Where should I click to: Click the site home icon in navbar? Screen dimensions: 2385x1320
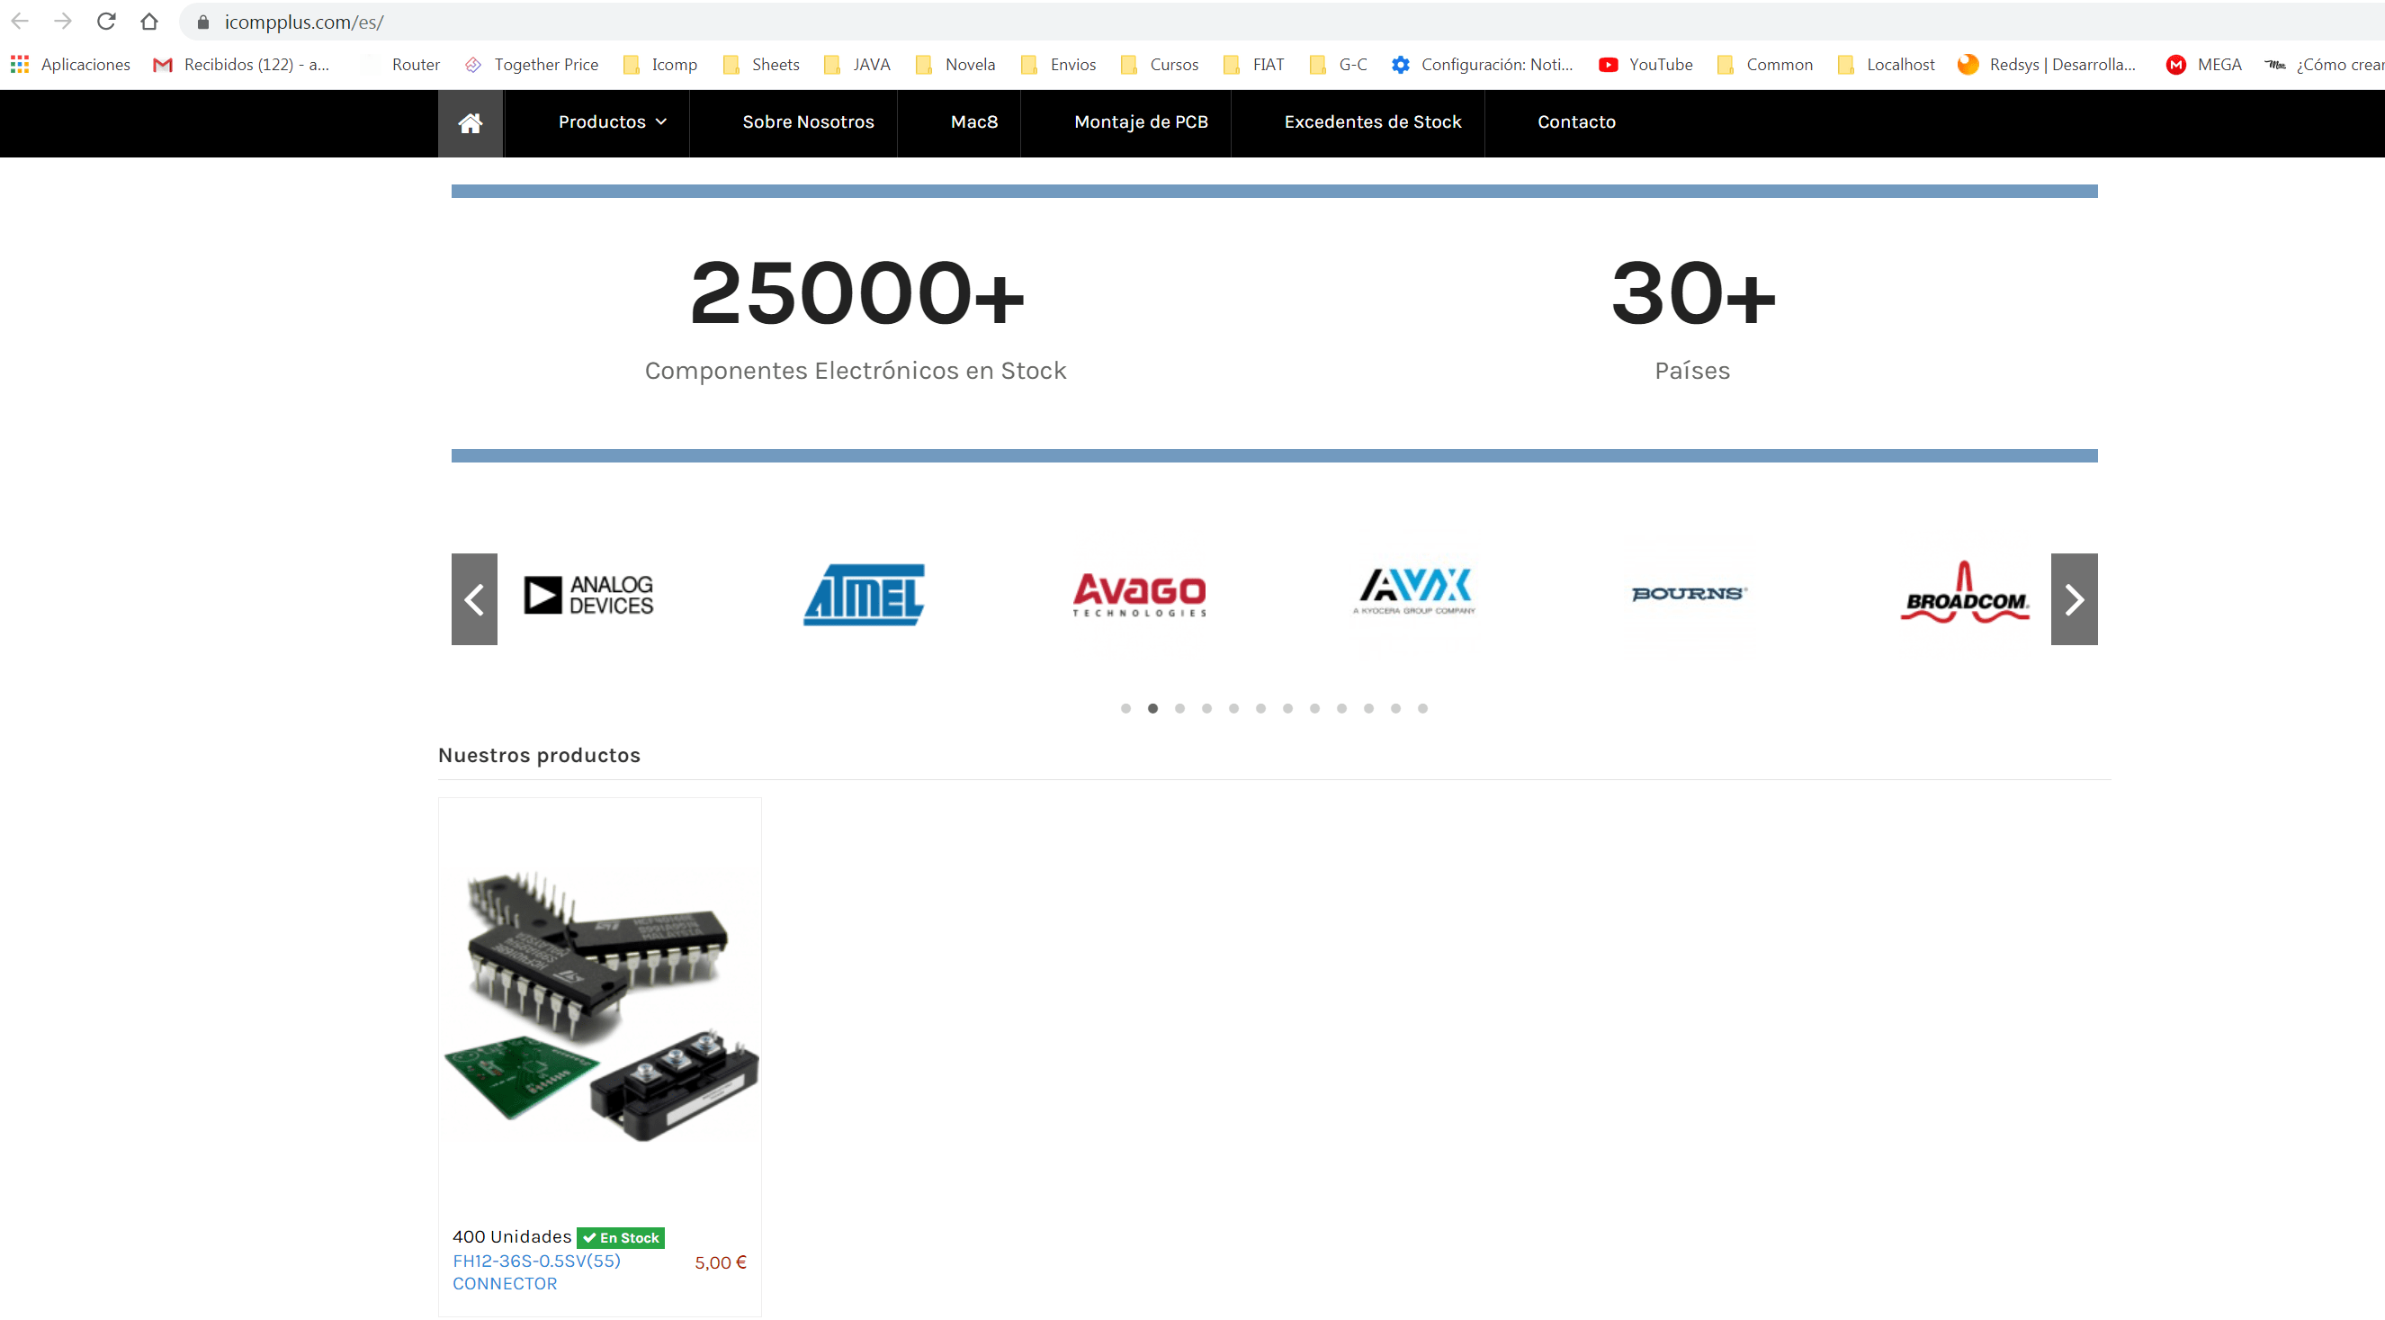click(x=471, y=123)
